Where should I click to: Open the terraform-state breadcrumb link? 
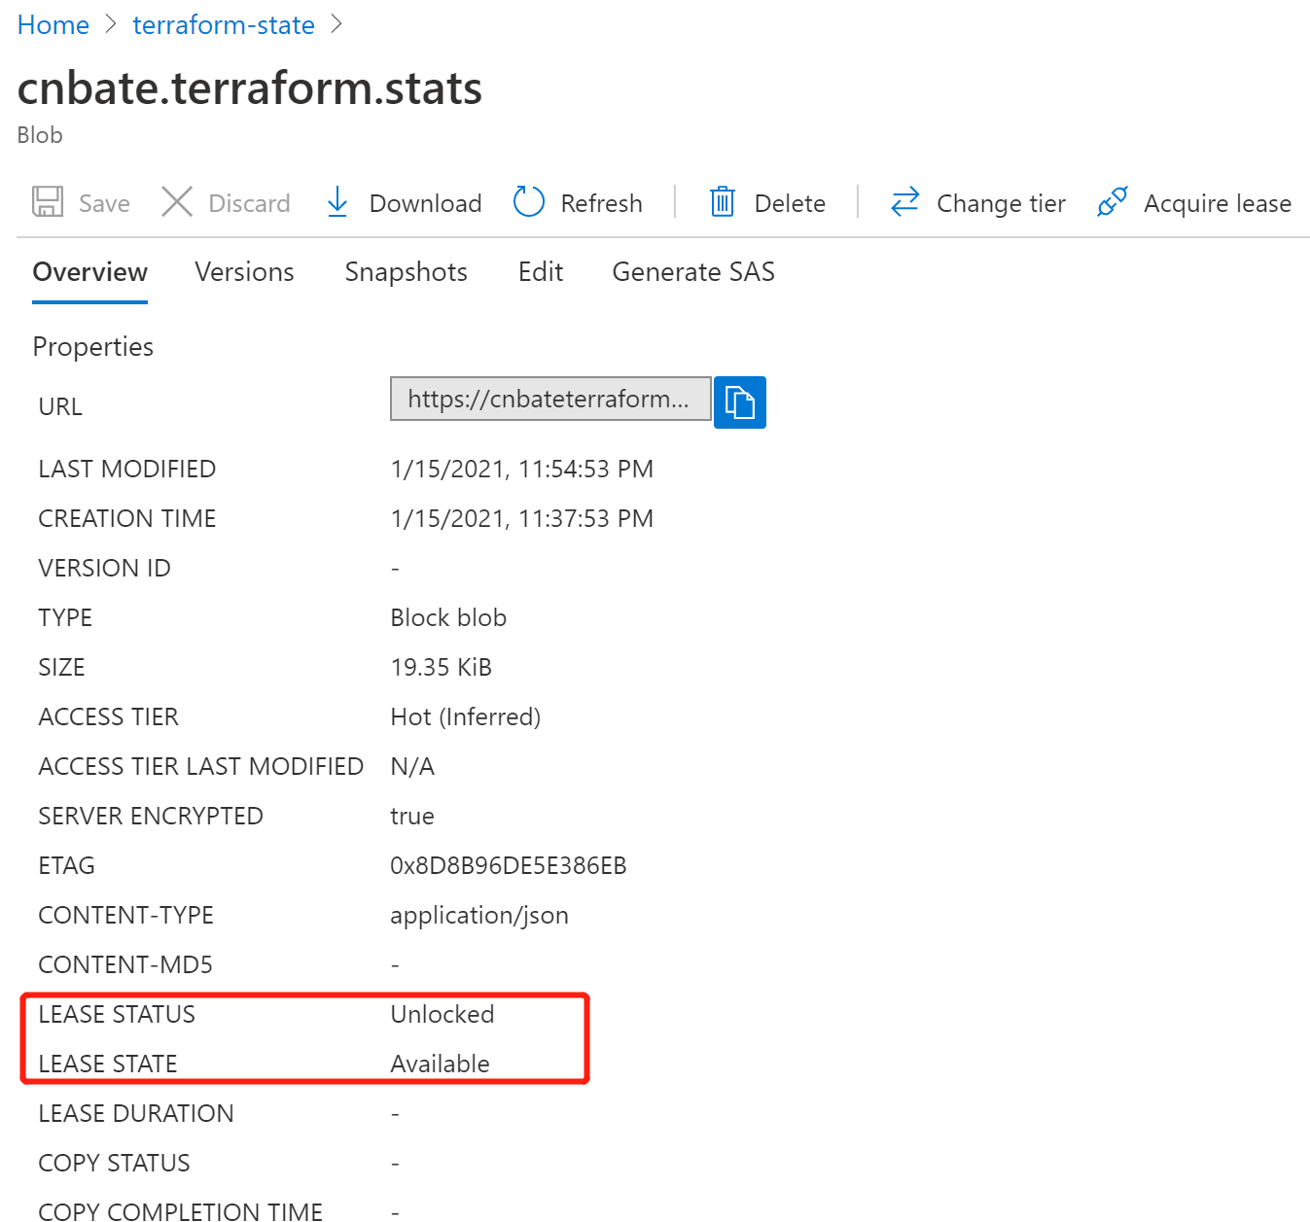tap(224, 25)
